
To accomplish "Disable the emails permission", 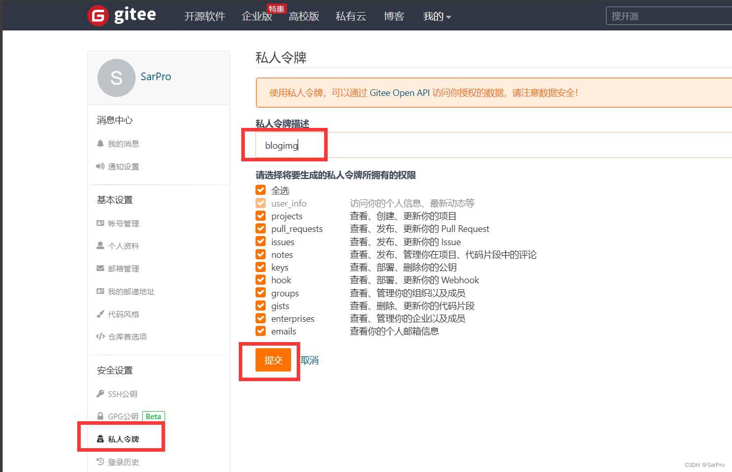I will click(261, 331).
